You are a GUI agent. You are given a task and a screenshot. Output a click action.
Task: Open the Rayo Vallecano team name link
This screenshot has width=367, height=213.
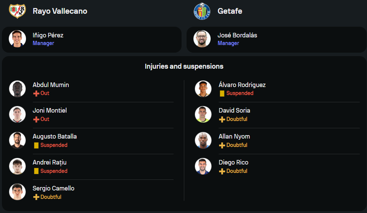[60, 11]
